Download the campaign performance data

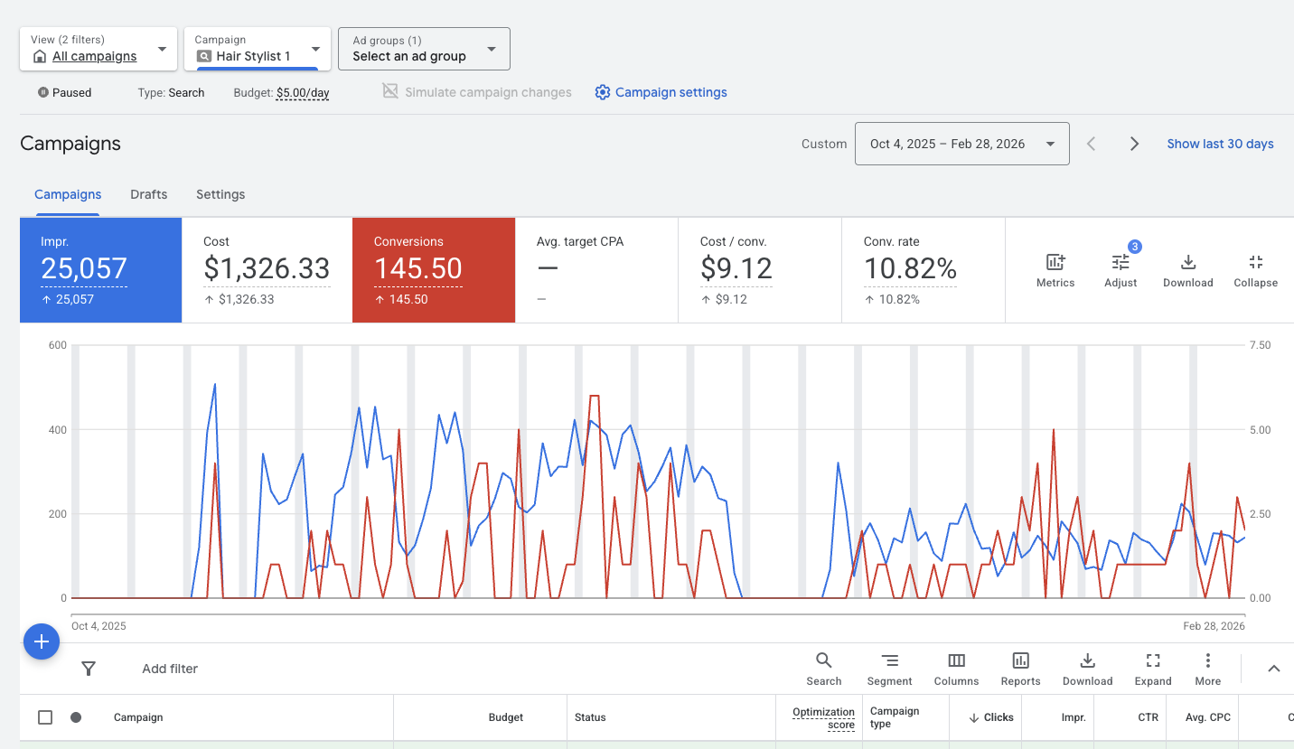pos(1187,268)
